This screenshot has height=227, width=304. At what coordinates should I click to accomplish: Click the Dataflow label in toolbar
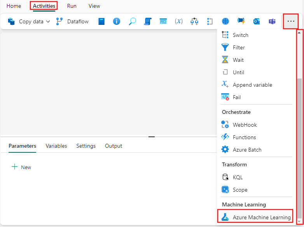point(78,21)
